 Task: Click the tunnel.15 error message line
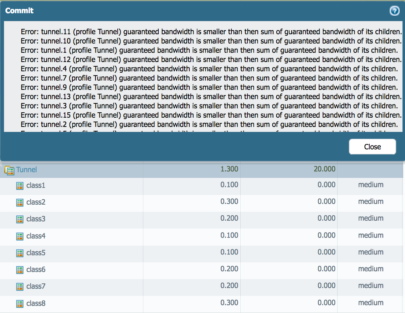click(211, 116)
